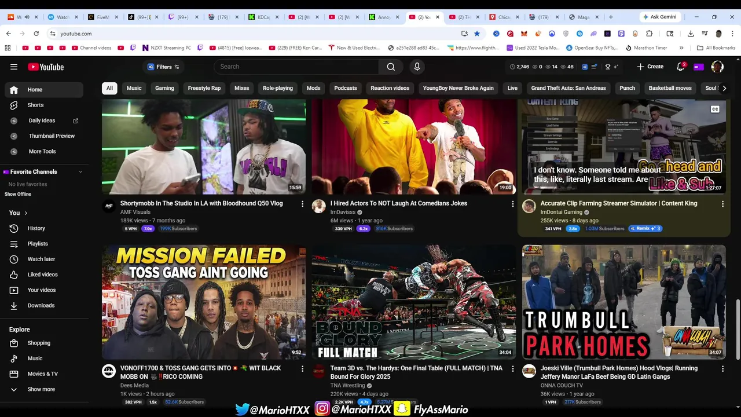Select the Gaming filter chip
The image size is (741, 417).
(164, 88)
